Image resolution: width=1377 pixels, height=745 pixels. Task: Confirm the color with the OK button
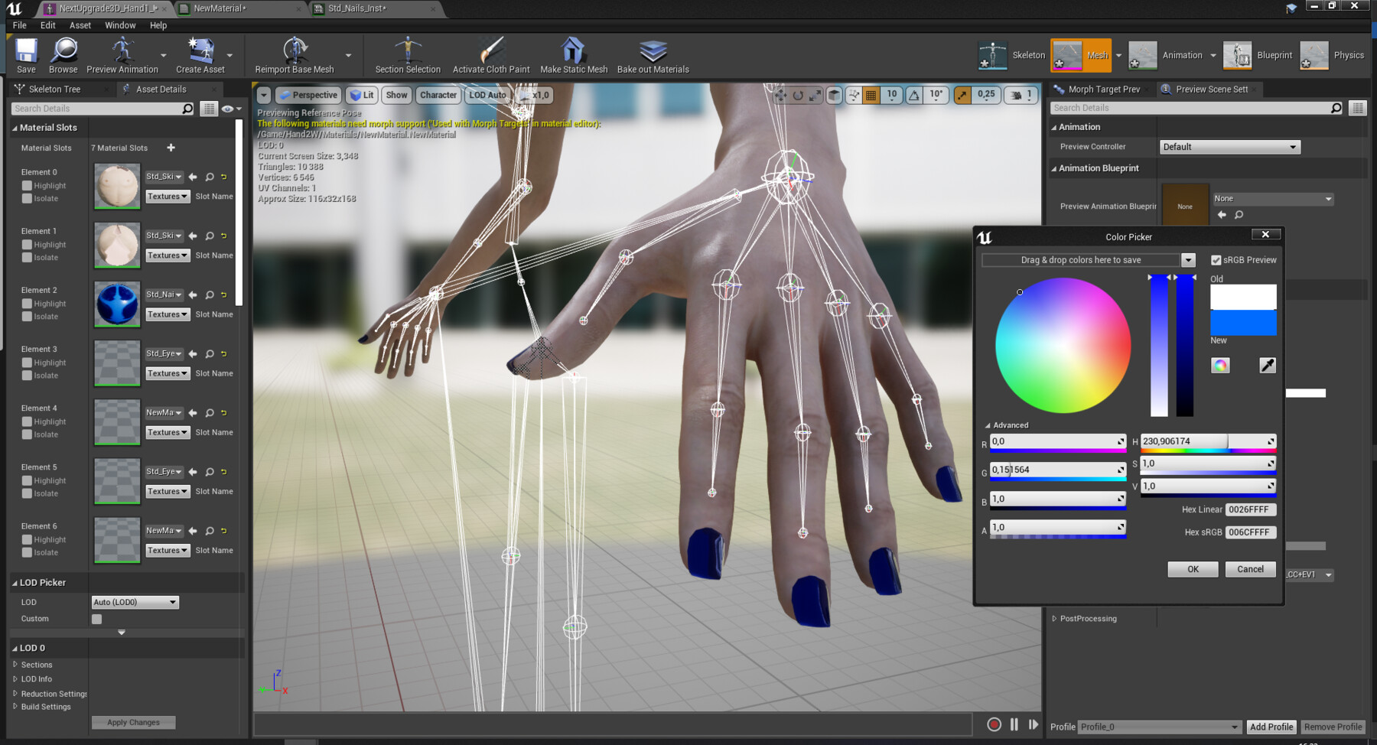tap(1193, 569)
